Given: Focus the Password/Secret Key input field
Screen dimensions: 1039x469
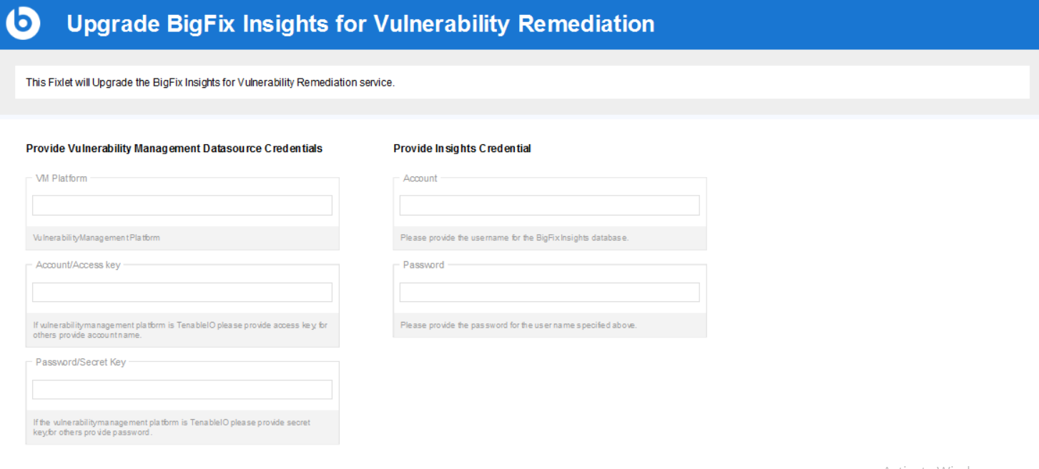Looking at the screenshot, I should [x=182, y=389].
